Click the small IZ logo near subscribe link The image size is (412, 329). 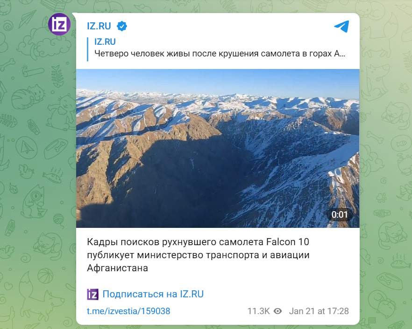point(92,294)
